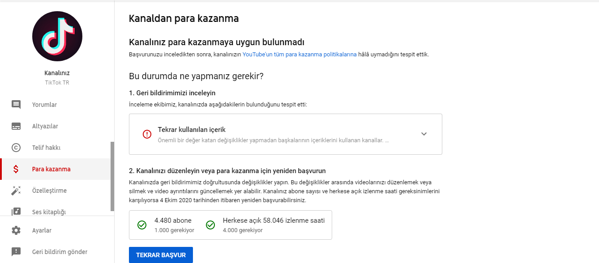This screenshot has width=599, height=263.
Task: Open Yorumlar menu item
Action: click(x=55, y=105)
